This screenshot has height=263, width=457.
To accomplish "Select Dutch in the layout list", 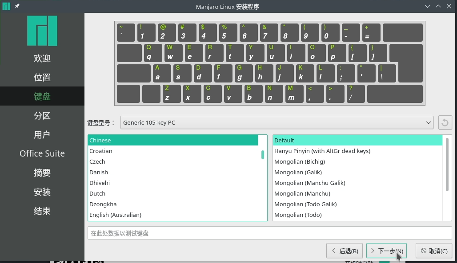I will tap(173, 193).
